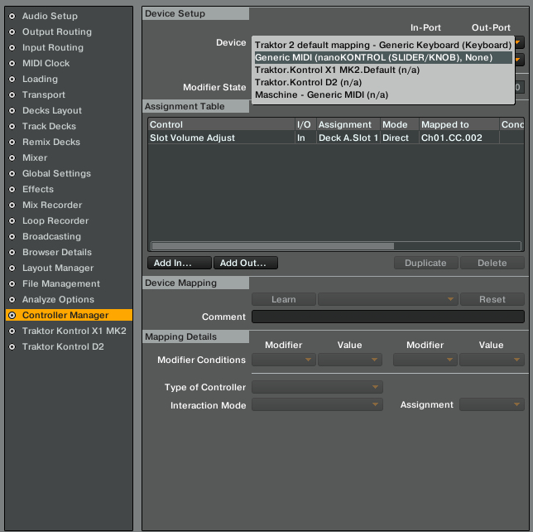Click the Reset mapping button
Image resolution: width=533 pixels, height=532 pixels.
(x=492, y=299)
